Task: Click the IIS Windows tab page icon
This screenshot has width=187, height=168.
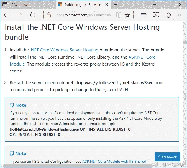Action: click(x=5, y=4)
